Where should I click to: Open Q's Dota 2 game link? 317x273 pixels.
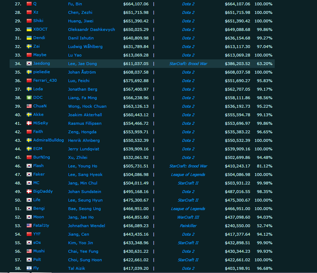point(188,4)
